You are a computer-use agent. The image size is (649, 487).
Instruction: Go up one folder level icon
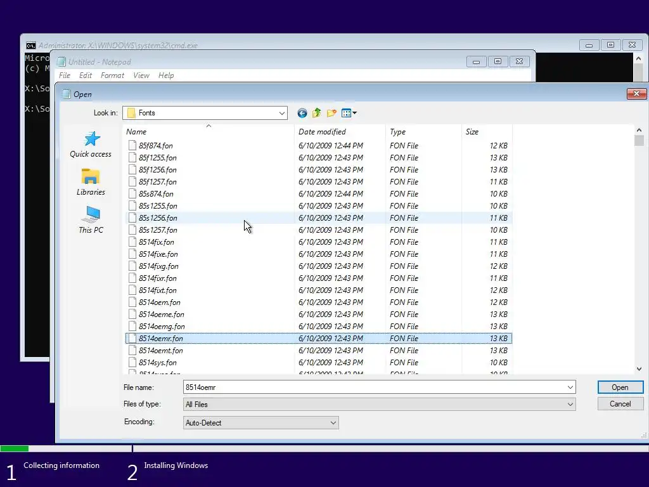(317, 113)
